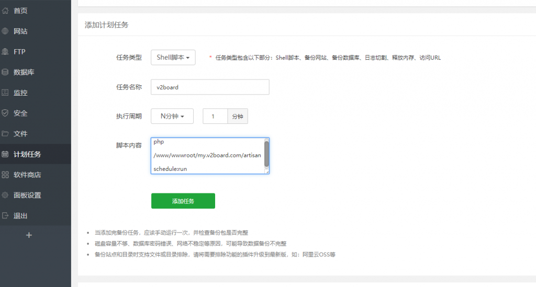Click the logout icon in sidebar

point(5,215)
